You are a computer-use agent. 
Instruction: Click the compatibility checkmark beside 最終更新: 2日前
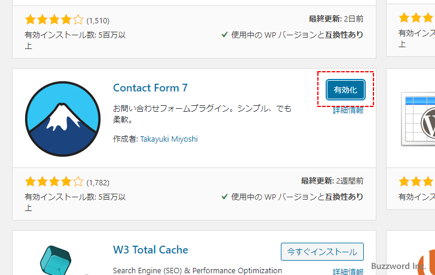(x=225, y=35)
